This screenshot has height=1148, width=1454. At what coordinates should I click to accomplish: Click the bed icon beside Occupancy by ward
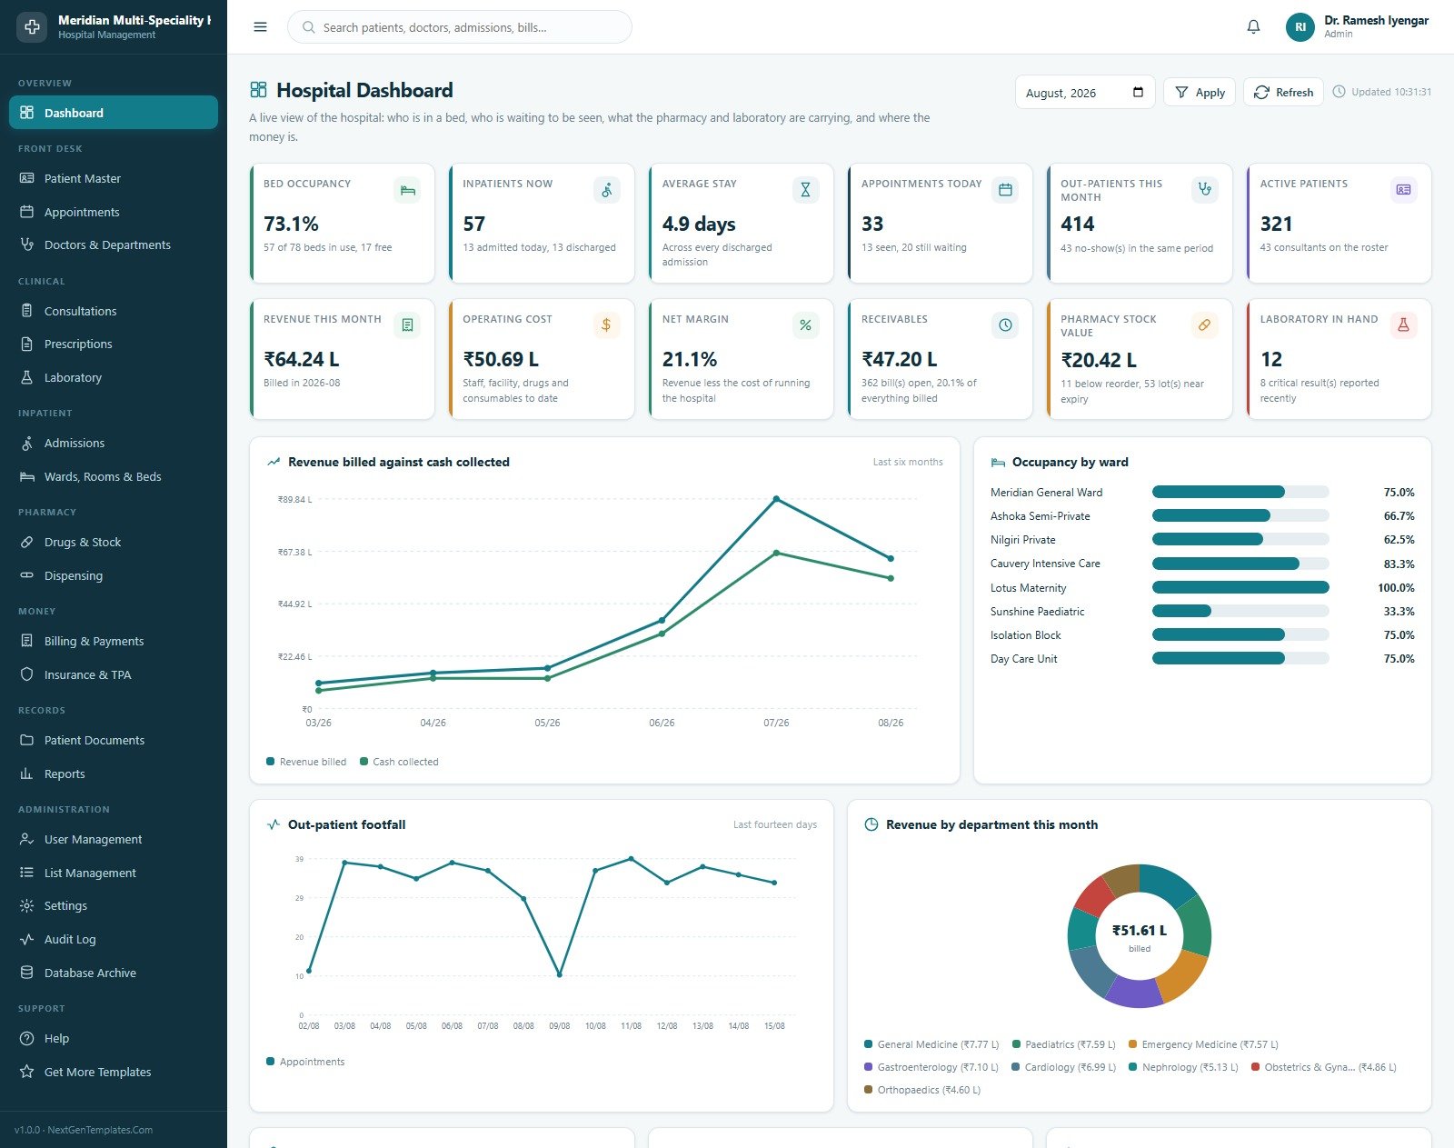click(998, 463)
